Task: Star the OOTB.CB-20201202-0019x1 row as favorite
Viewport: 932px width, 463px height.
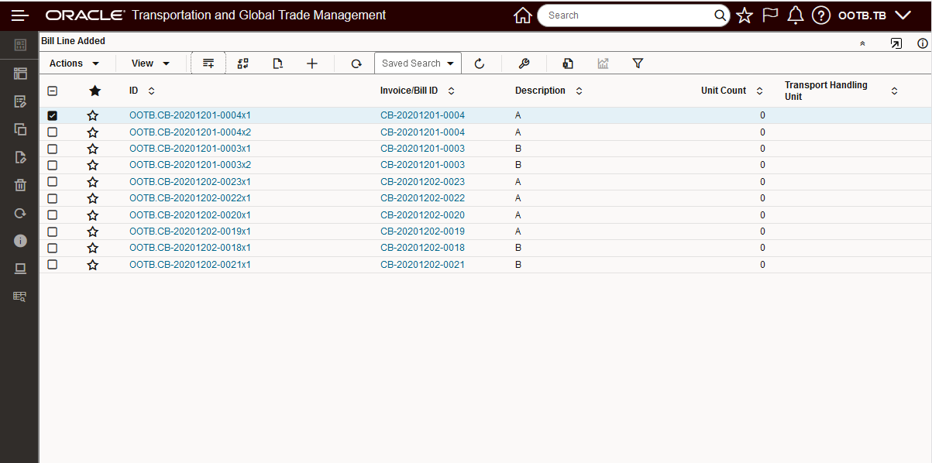Action: [x=93, y=231]
